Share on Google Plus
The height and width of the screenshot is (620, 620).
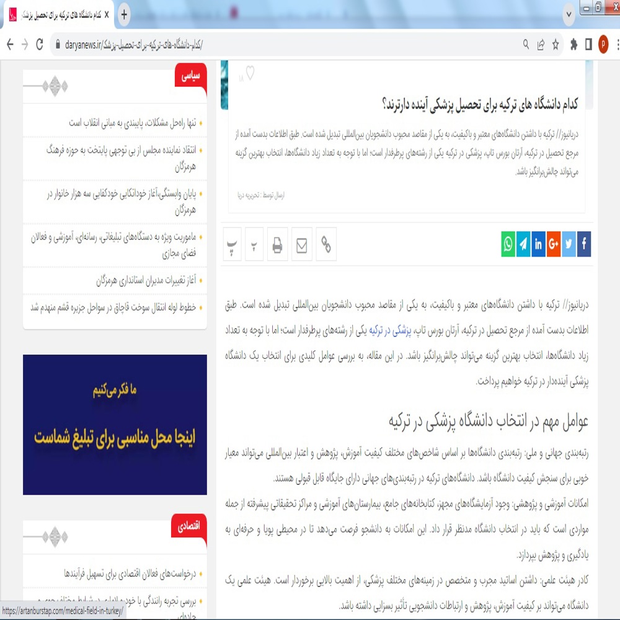(x=554, y=244)
